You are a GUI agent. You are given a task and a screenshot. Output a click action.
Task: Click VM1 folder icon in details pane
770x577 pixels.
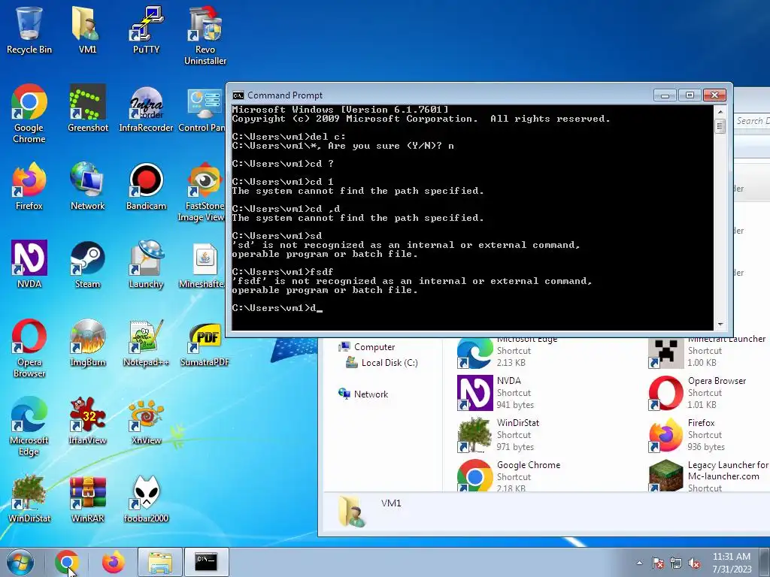coord(352,511)
